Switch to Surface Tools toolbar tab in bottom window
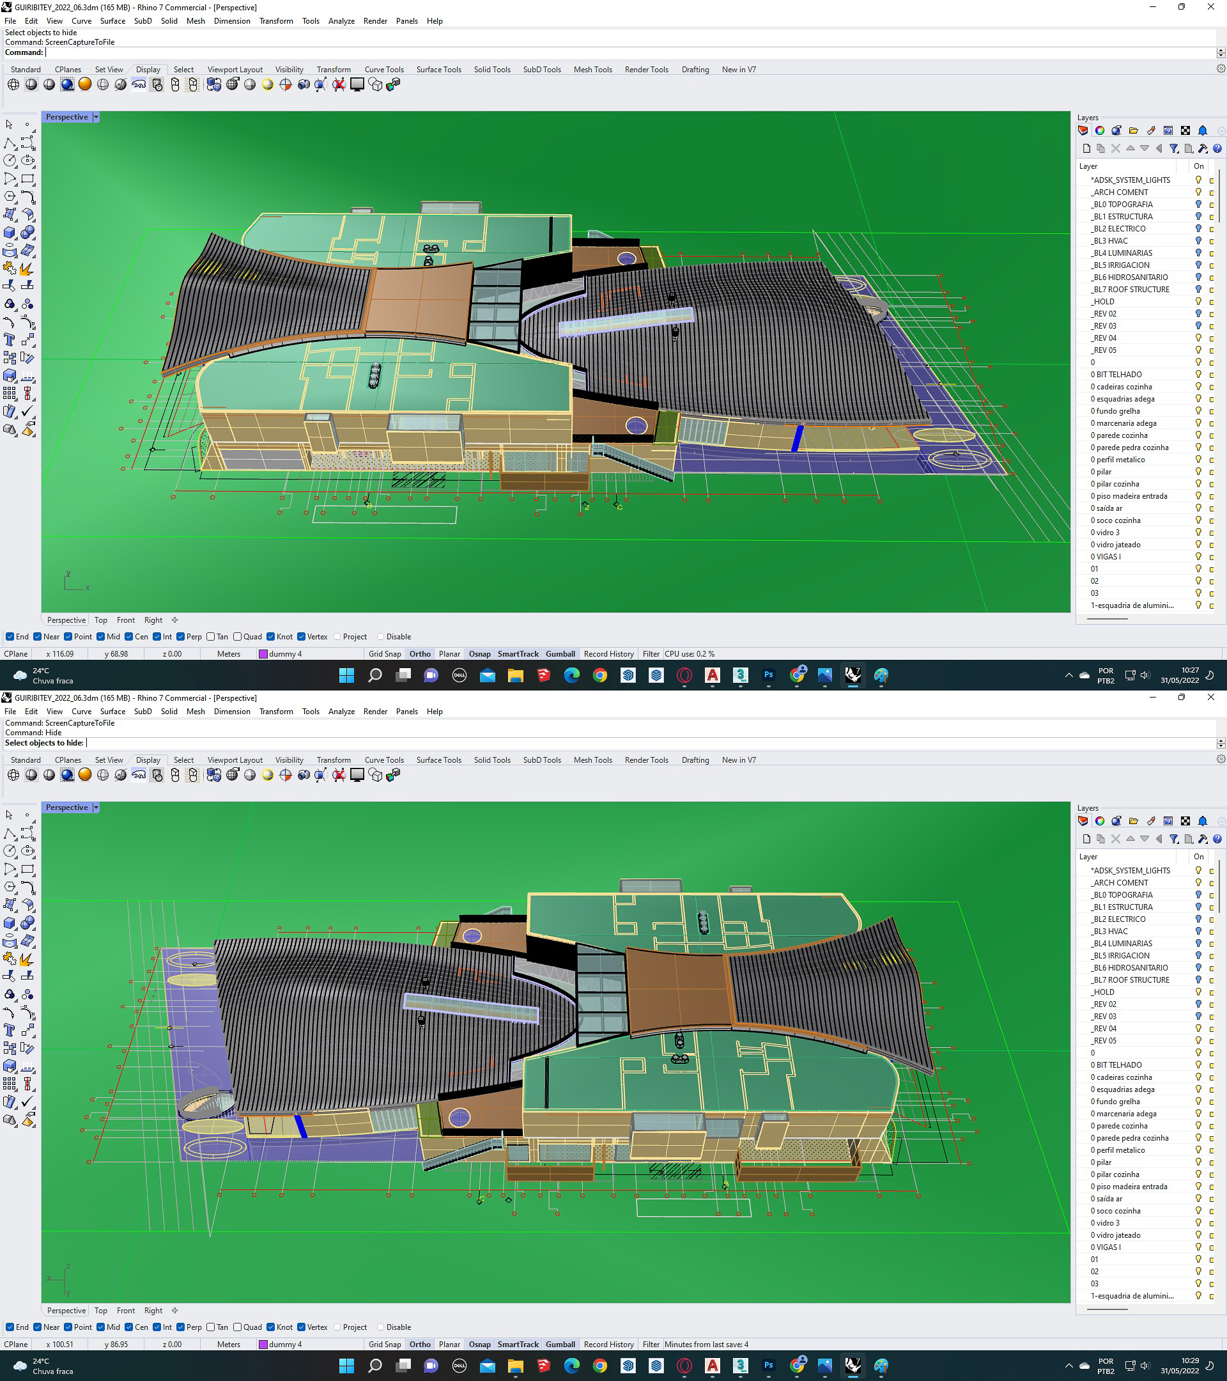The height and width of the screenshot is (1381, 1227). [x=438, y=760]
